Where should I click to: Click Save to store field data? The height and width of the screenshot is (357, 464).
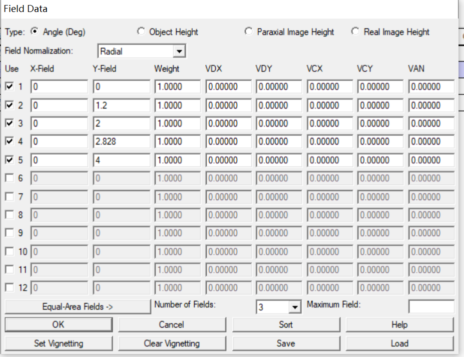point(286,343)
